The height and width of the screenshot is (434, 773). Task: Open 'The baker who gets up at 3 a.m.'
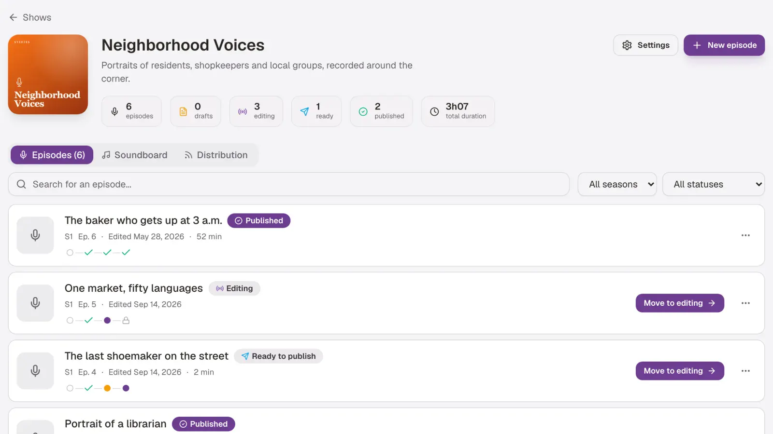pyautogui.click(x=143, y=220)
